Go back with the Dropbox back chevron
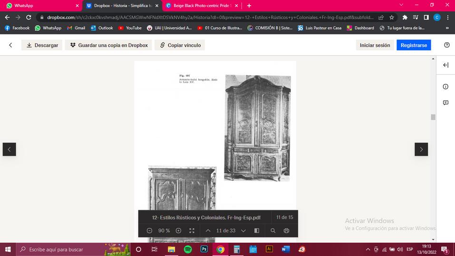Viewport: 455px width, 256px height. [x=11, y=45]
